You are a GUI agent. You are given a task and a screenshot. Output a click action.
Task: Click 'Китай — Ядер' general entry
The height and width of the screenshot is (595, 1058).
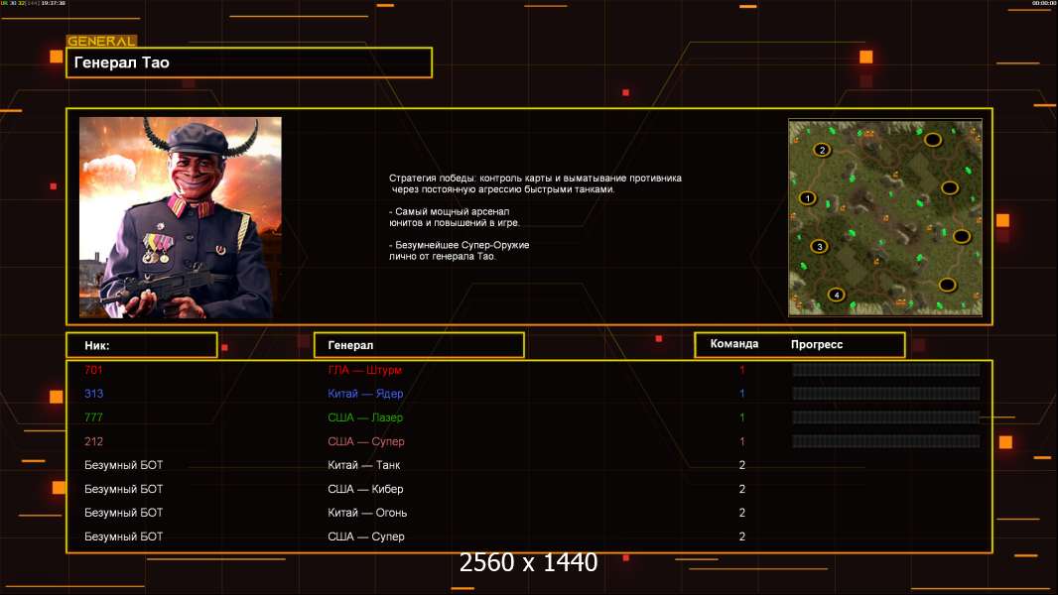[x=365, y=394]
